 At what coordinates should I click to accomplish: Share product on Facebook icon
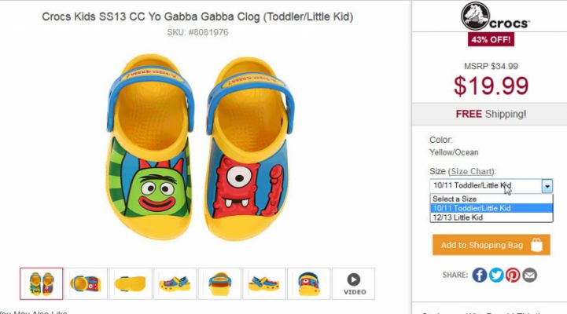[479, 275]
